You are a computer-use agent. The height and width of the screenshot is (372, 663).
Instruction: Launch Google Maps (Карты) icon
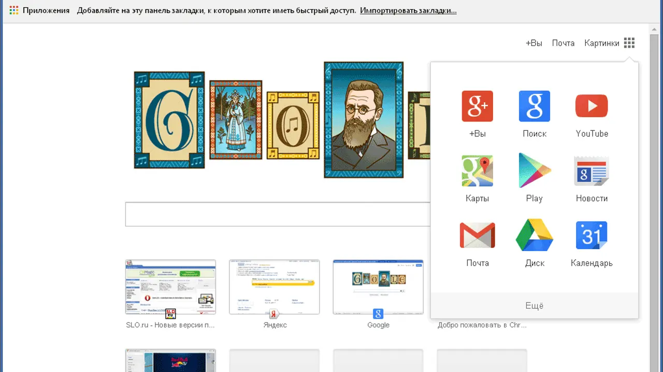(477, 171)
